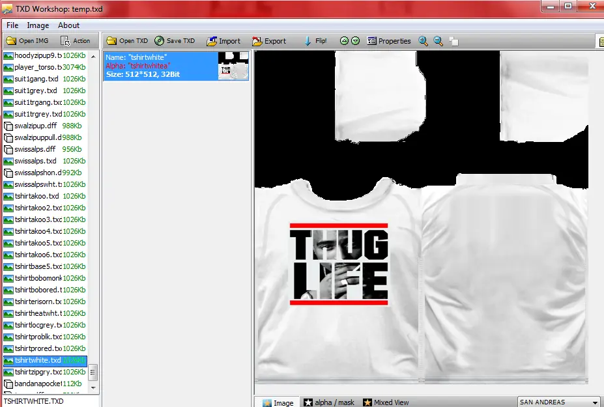
Task: Move texture up with green up arrow
Action: (x=345, y=41)
